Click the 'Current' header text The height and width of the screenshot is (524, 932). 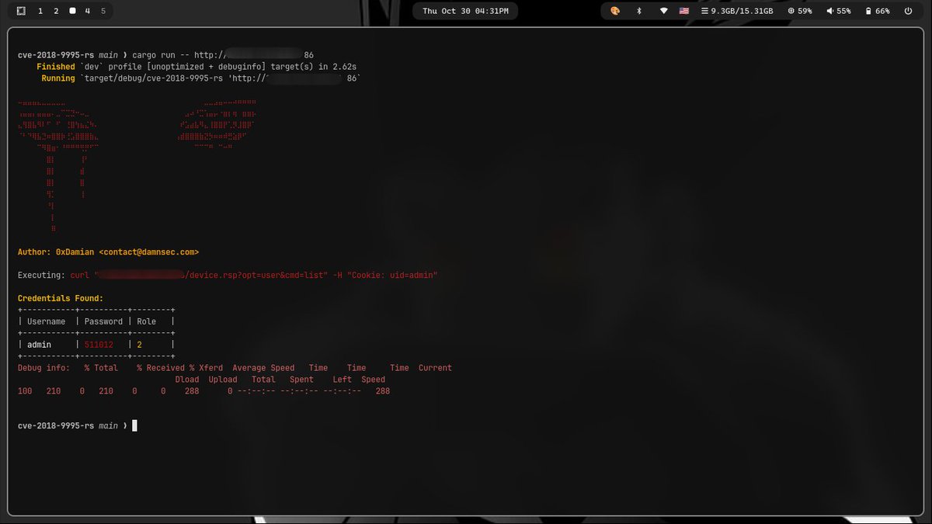point(435,368)
